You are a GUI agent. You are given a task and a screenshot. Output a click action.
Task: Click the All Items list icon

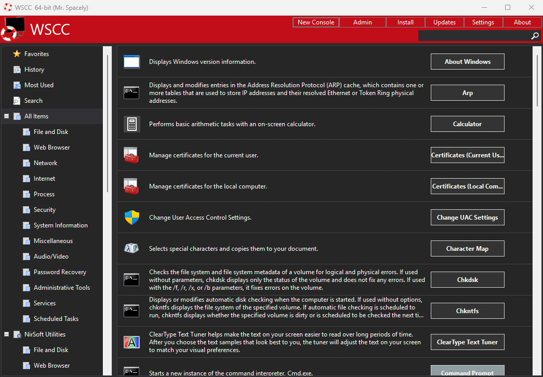[x=17, y=116]
